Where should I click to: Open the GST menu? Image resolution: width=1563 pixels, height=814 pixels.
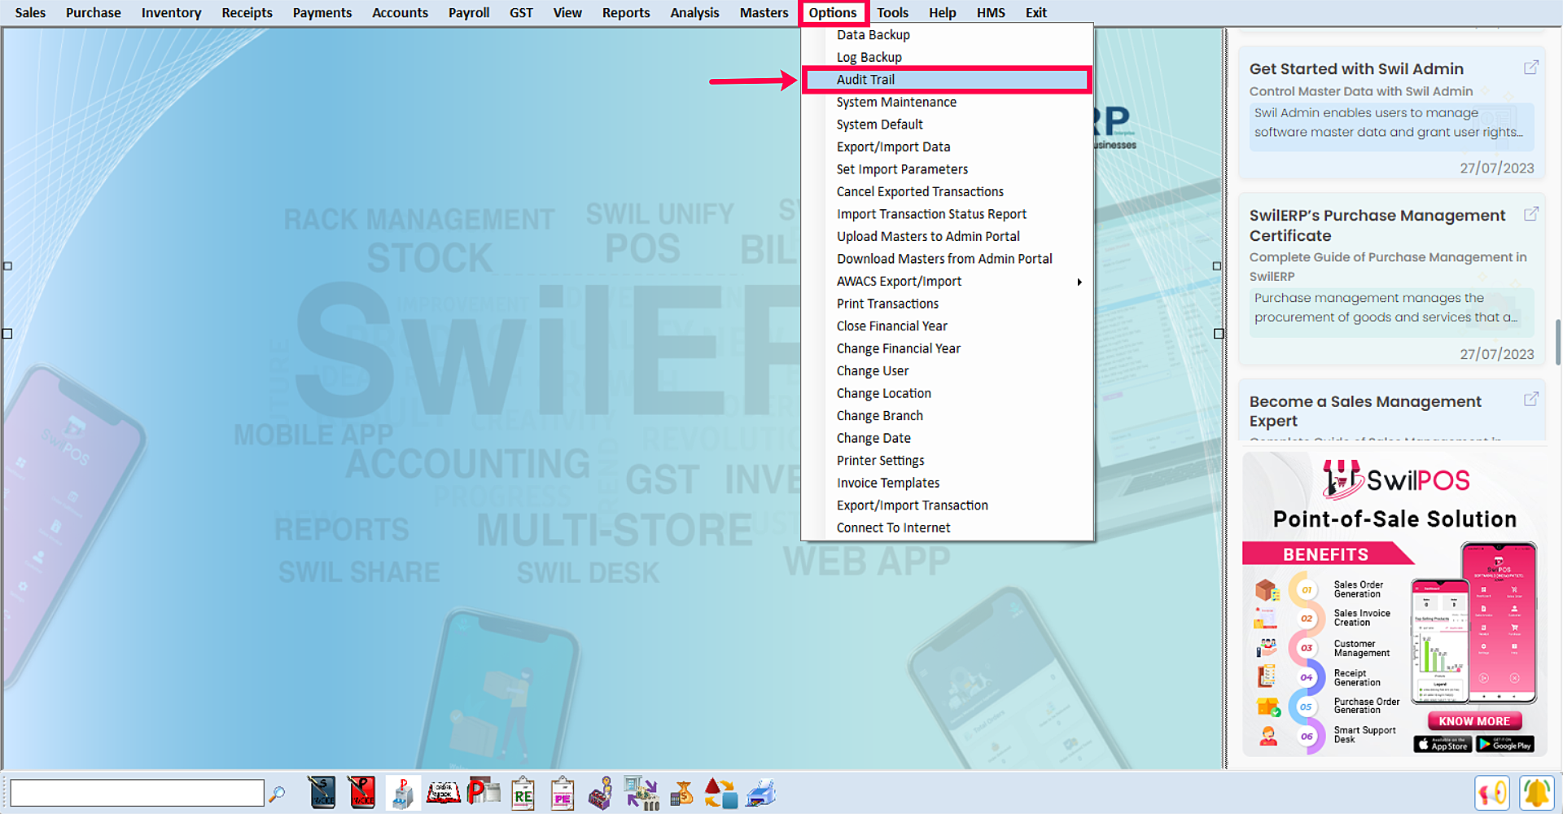[x=521, y=12]
